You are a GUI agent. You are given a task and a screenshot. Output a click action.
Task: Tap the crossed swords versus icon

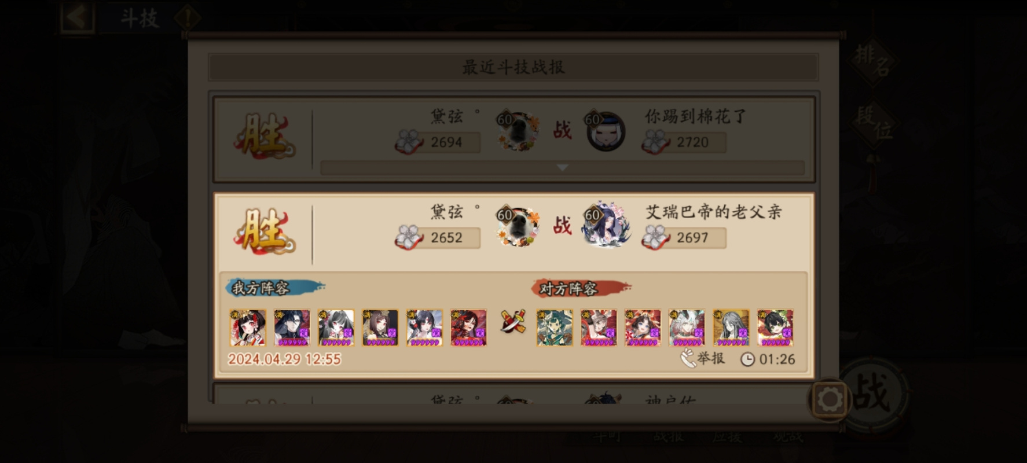(x=513, y=321)
